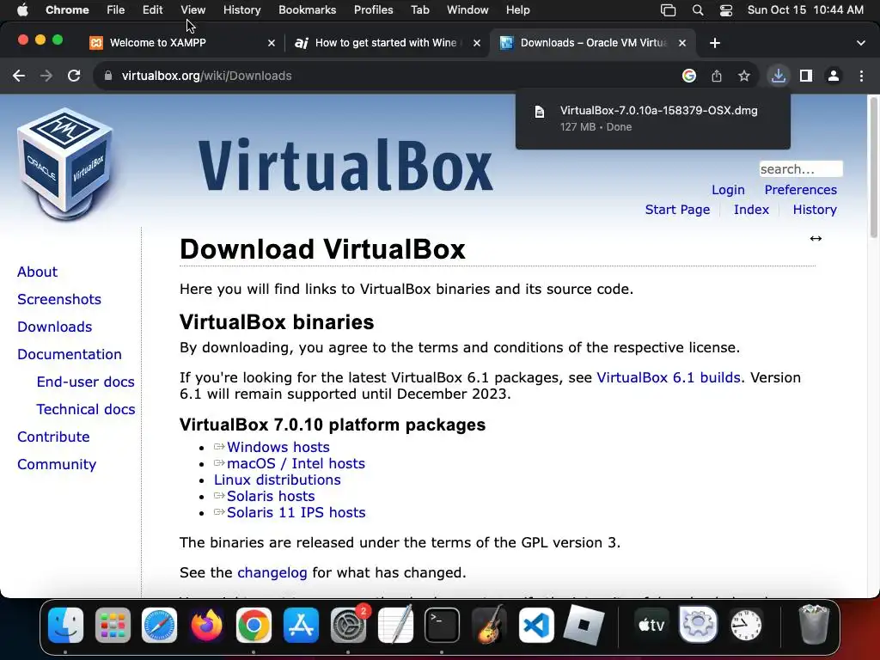Open the downloaded VirtualBox-7.0.10a OSX.dmg file
This screenshot has width=880, height=660.
tap(653, 119)
